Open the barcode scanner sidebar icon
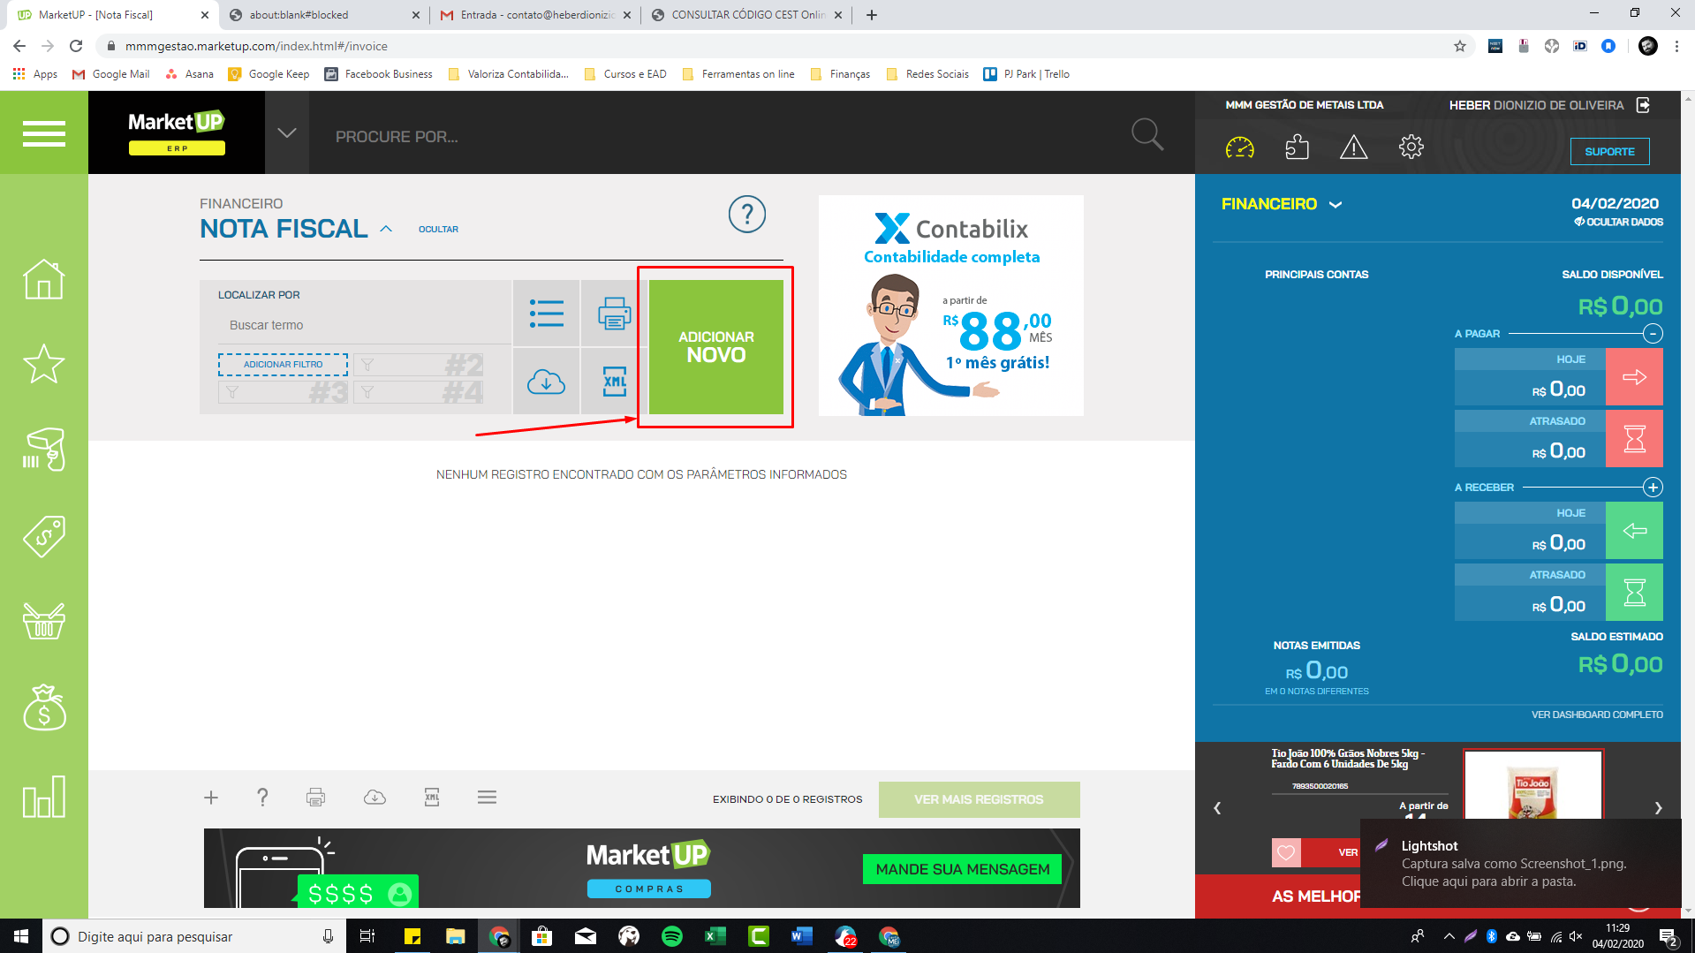The width and height of the screenshot is (1695, 953). click(x=44, y=449)
